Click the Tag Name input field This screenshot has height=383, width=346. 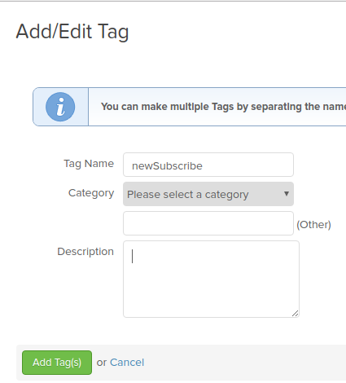point(208,165)
